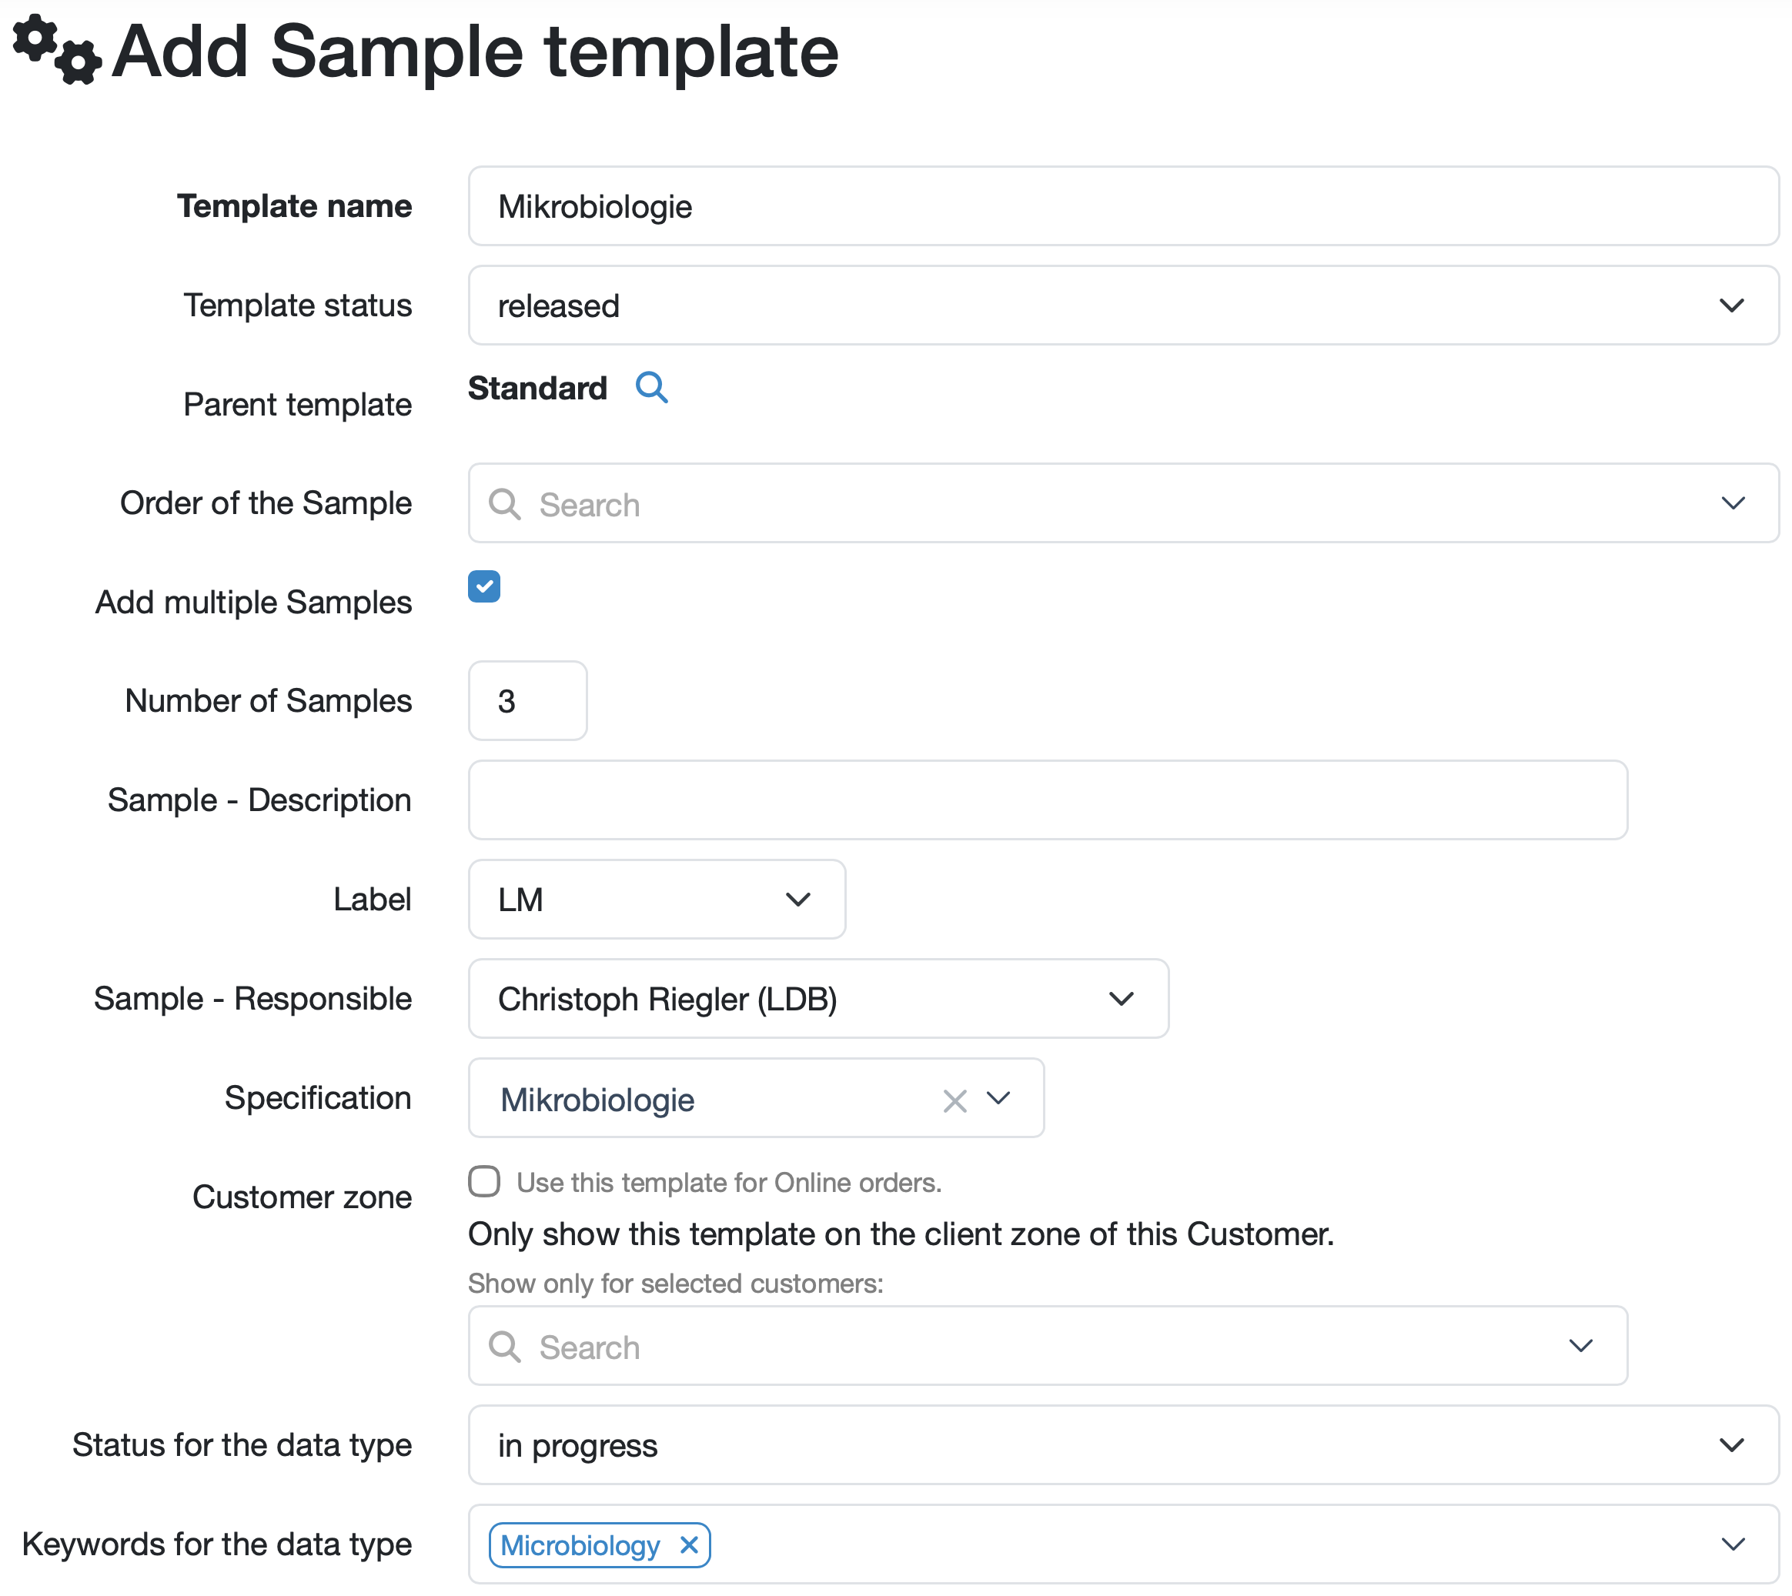Enable Use this template for Online orders
1792x1596 pixels.
pos(484,1181)
